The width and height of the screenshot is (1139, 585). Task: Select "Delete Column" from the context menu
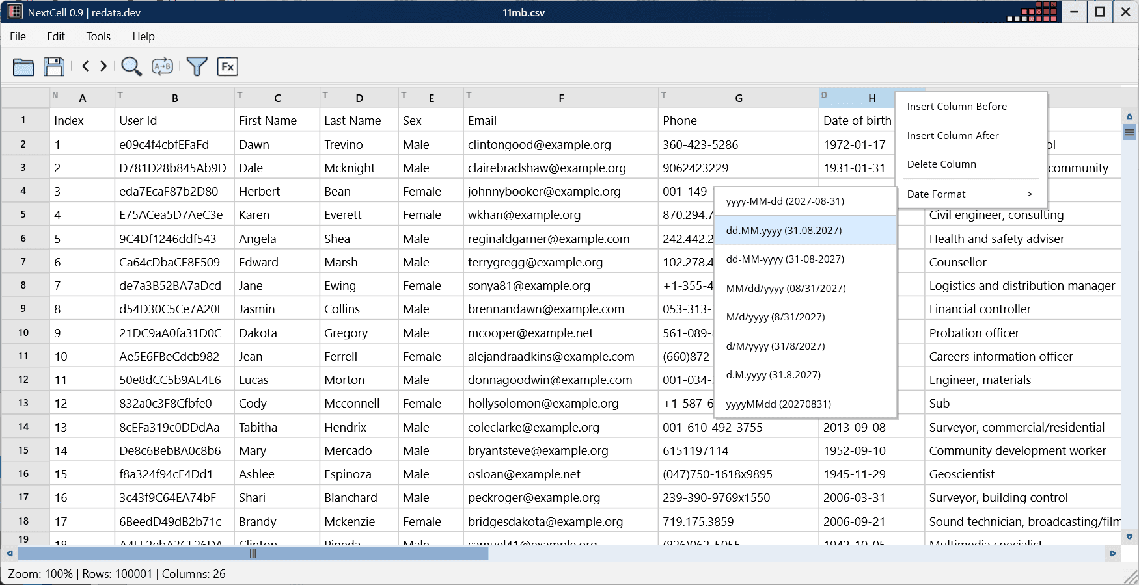(941, 164)
